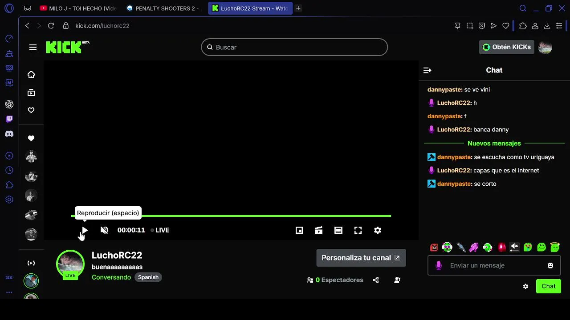Insert the angel halo green emote

554,247
